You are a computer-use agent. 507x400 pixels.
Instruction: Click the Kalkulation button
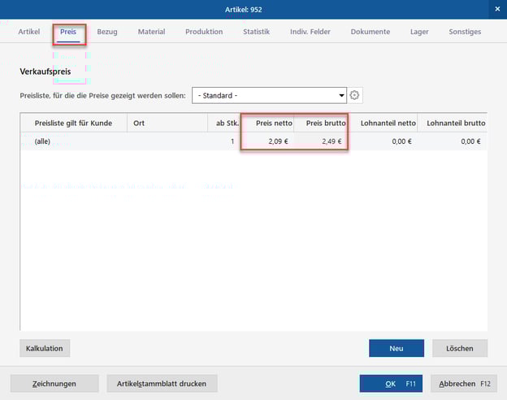pyautogui.click(x=44, y=348)
